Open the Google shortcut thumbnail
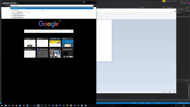The width and height of the screenshot is (190, 107). click(x=42, y=42)
